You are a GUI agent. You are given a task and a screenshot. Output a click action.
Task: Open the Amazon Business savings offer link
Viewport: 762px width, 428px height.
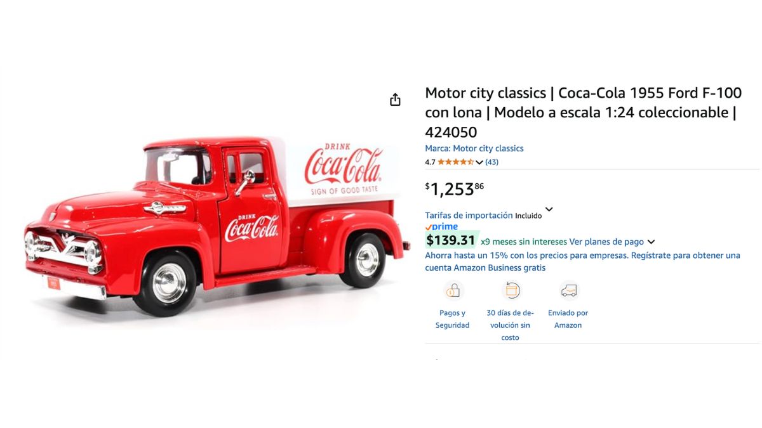point(583,261)
